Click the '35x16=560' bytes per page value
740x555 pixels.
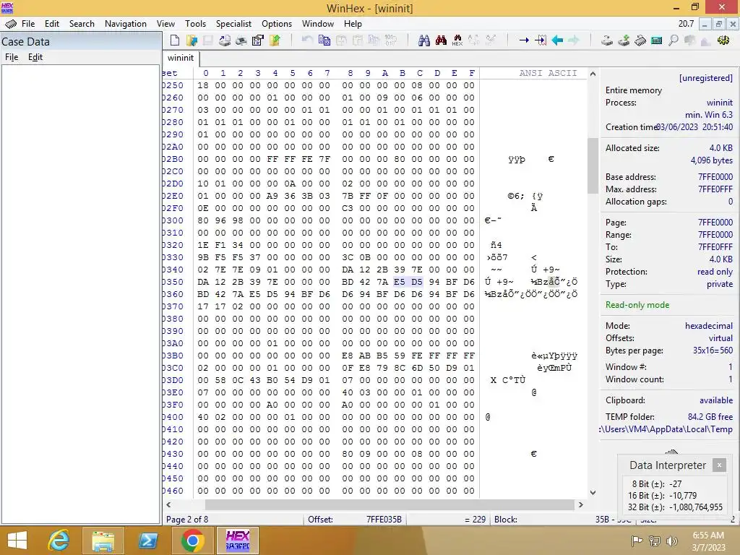point(713,350)
